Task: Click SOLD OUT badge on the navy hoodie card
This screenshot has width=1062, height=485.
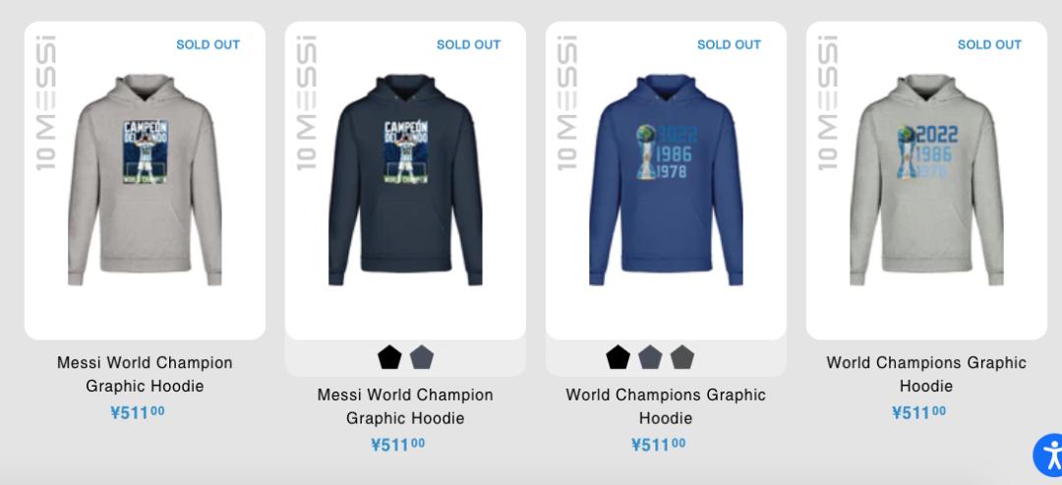Action: [468, 44]
